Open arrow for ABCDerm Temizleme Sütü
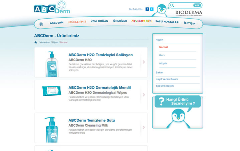The width and height of the screenshot is (240, 151). point(144,127)
